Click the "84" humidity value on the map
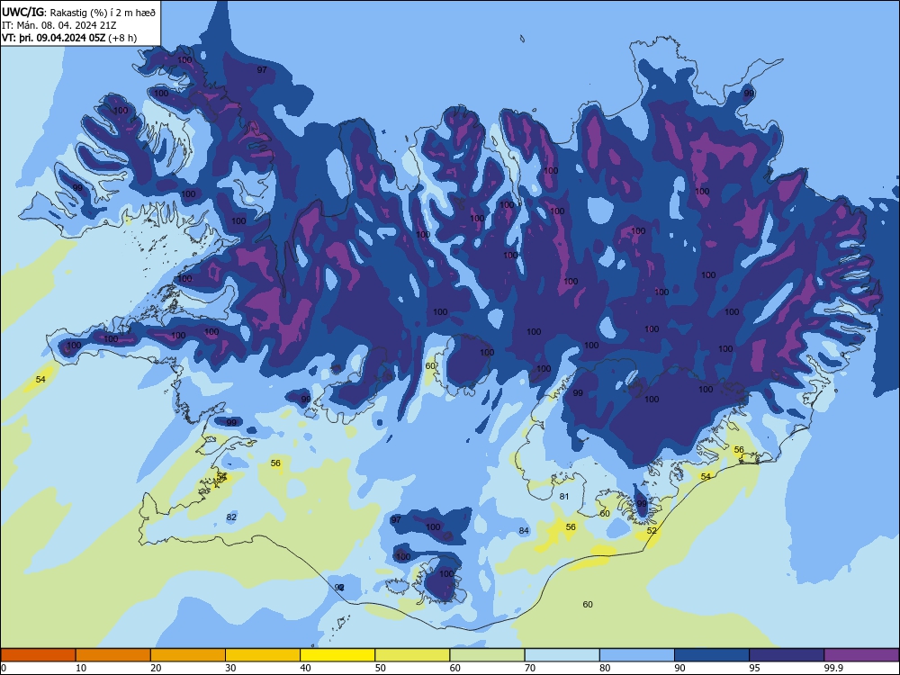Screen dimensions: 900x675 pyautogui.click(x=524, y=531)
